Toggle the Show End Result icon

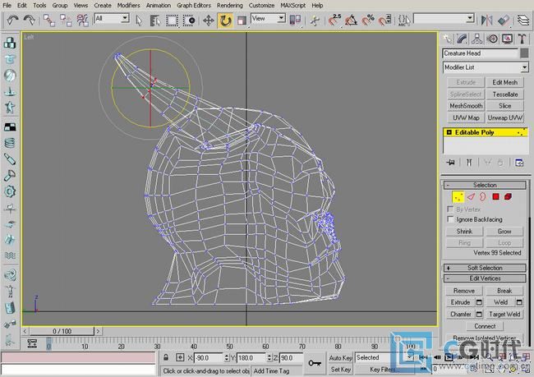pyautogui.click(x=469, y=163)
